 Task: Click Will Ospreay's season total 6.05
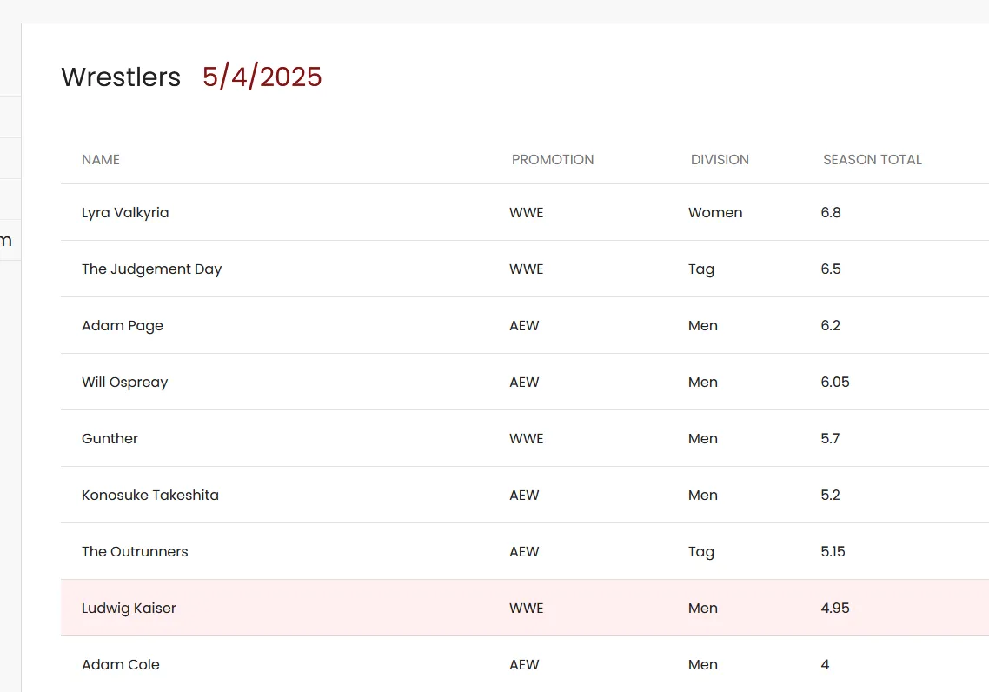coord(835,382)
